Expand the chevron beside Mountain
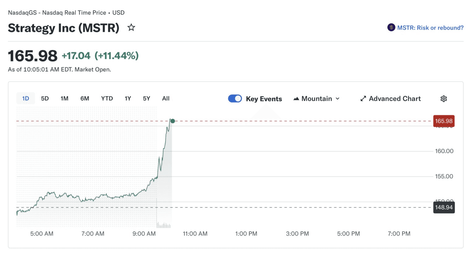Screen dimensions: 475x255 [x=337, y=98]
